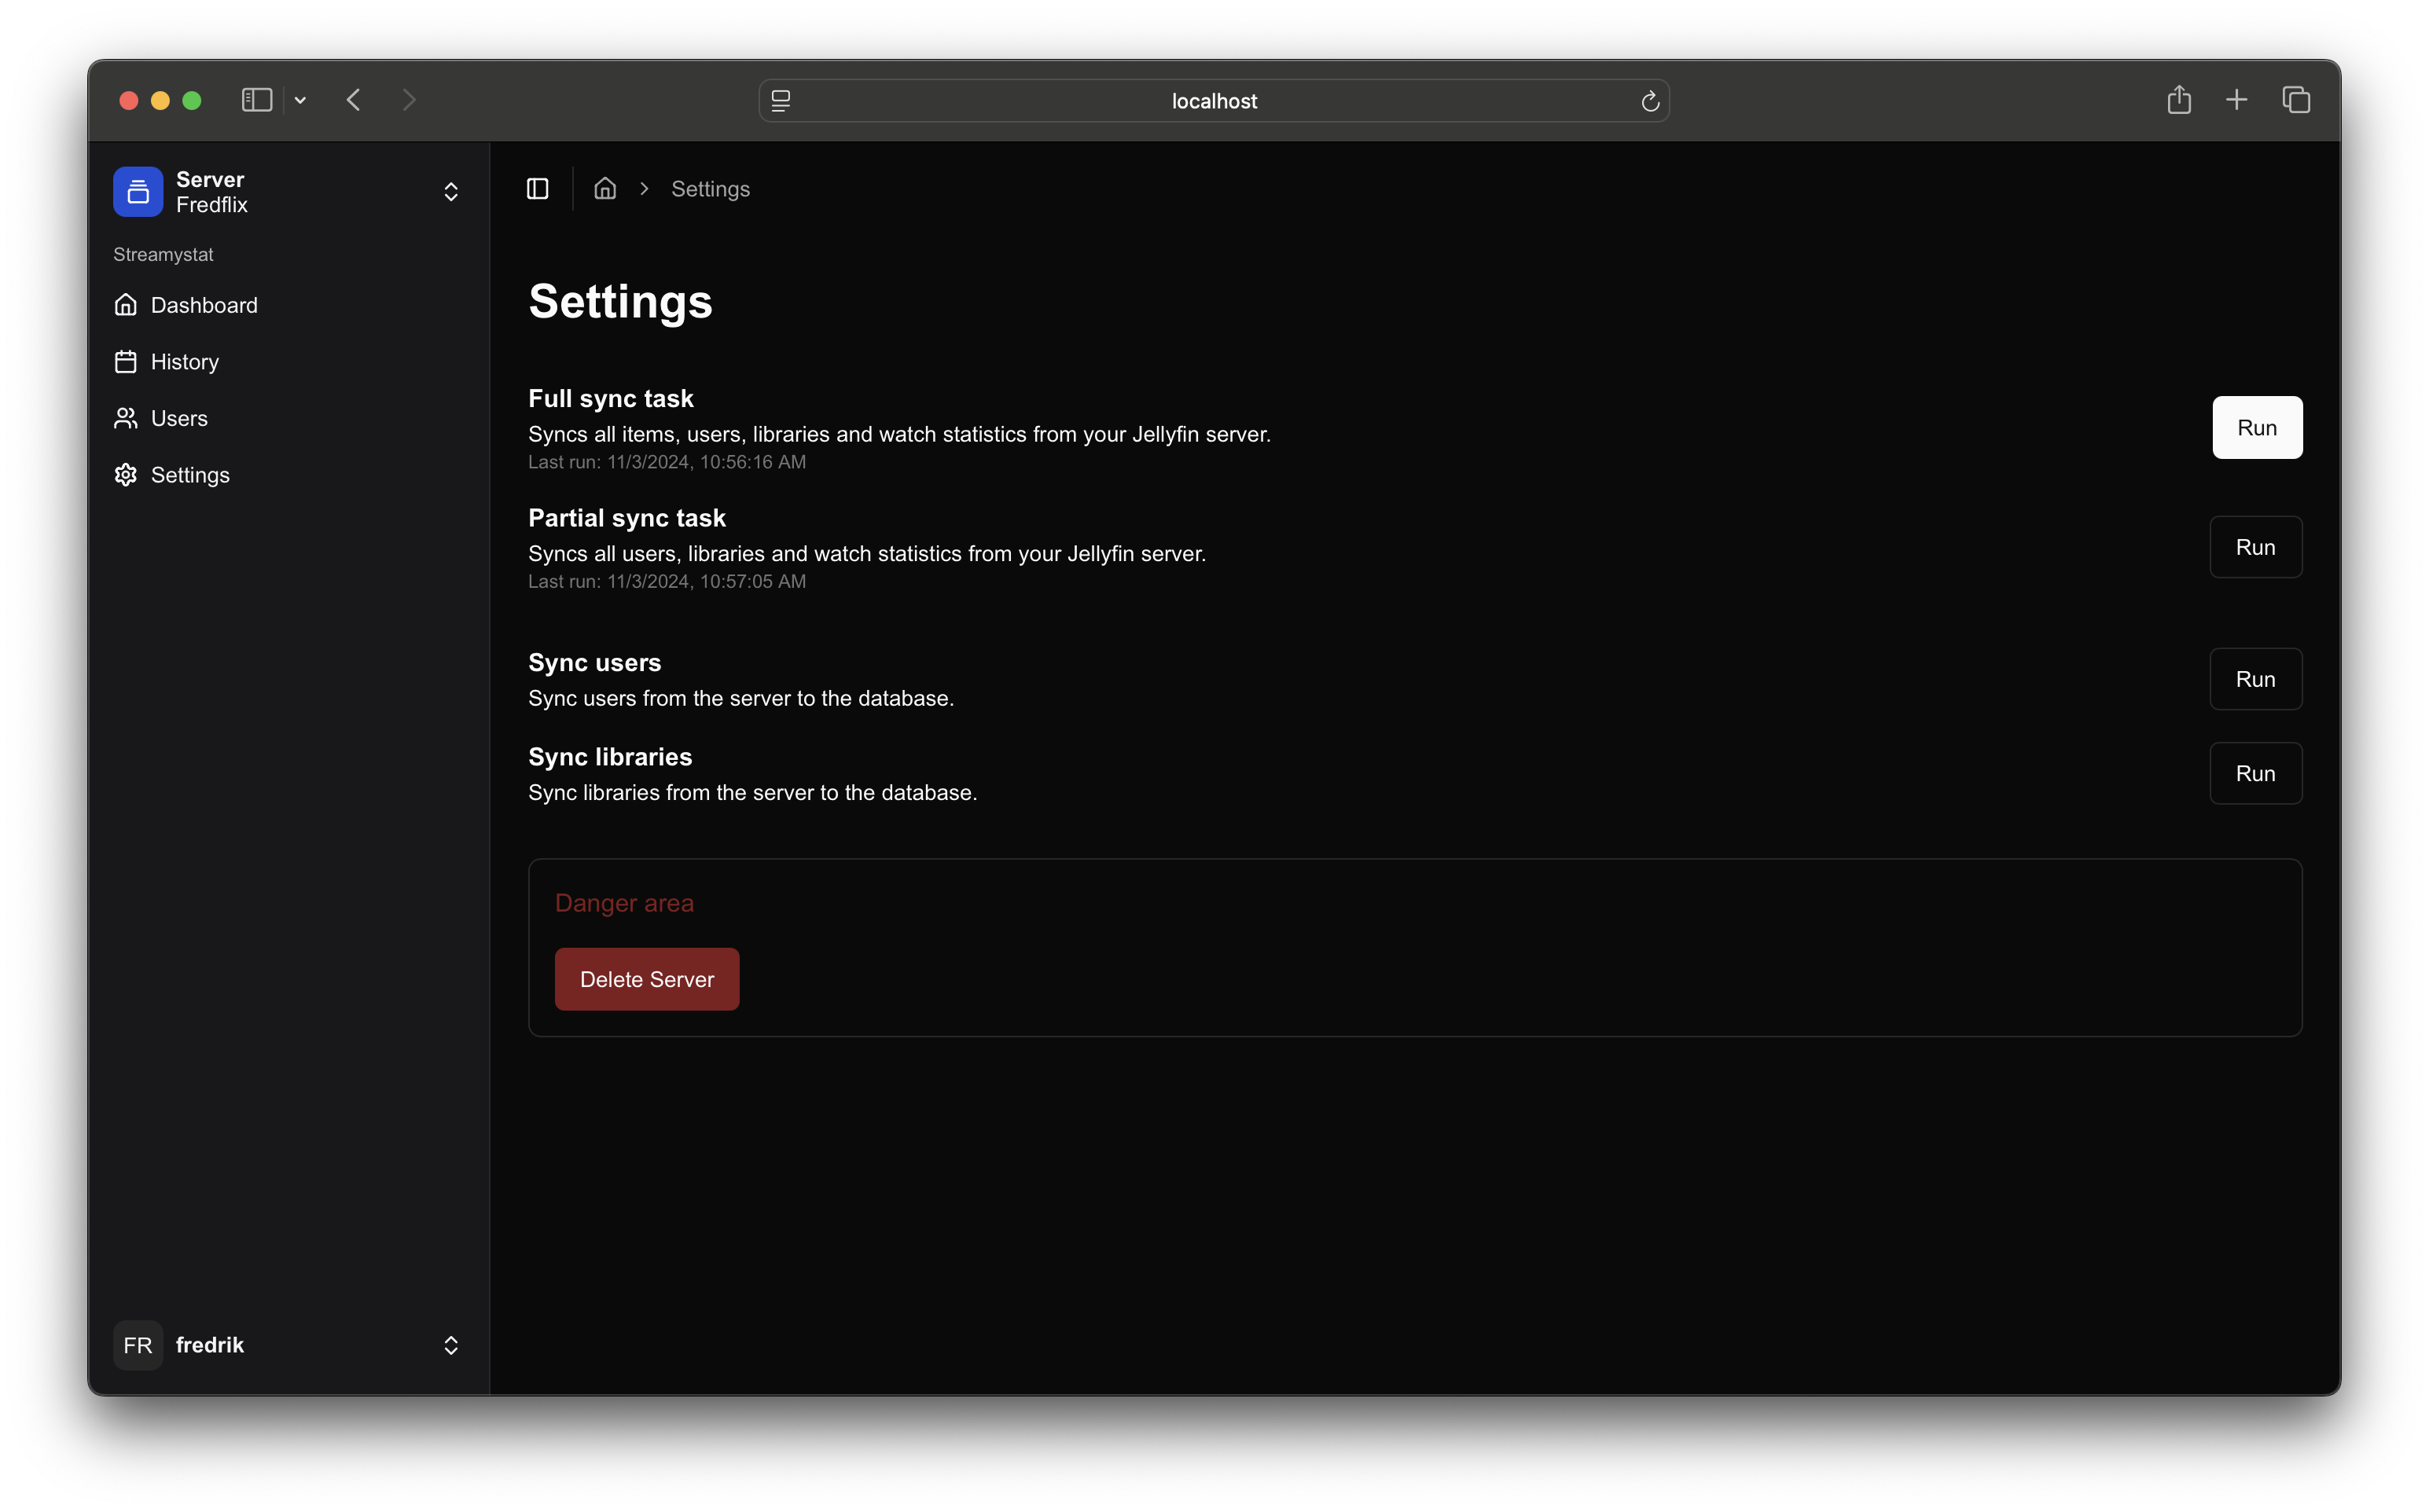Open the Users page
Image resolution: width=2429 pixels, height=1512 pixels.
[x=288, y=418]
